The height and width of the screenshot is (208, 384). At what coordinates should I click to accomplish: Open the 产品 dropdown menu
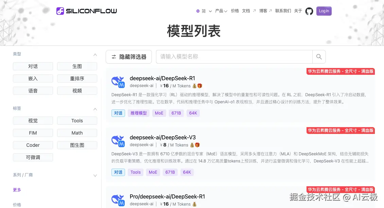coord(221,11)
